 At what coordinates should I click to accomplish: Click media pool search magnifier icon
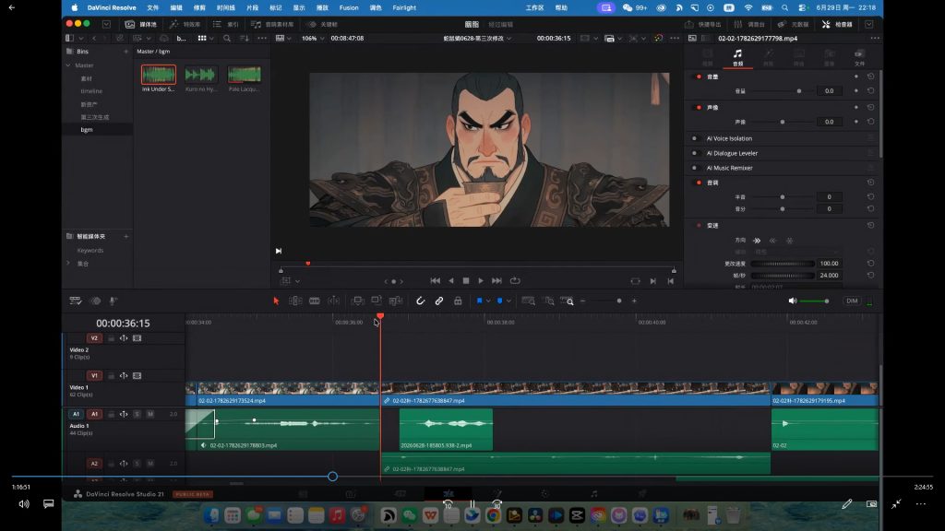click(227, 38)
